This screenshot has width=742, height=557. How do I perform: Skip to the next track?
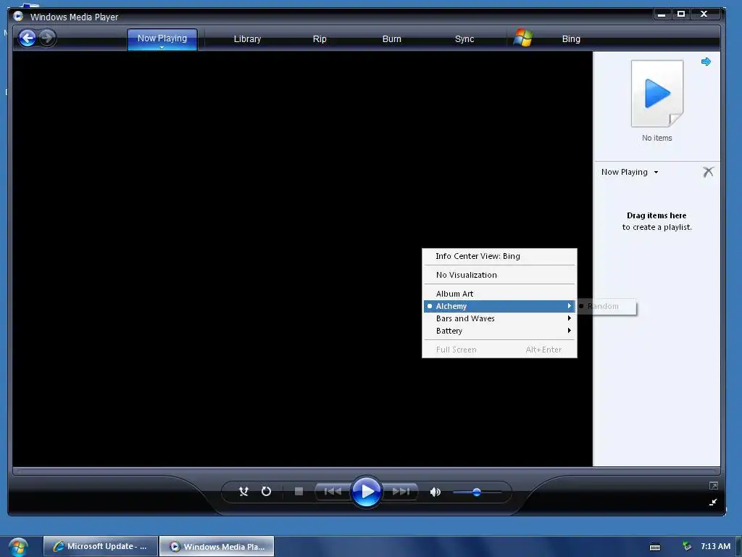(x=401, y=492)
